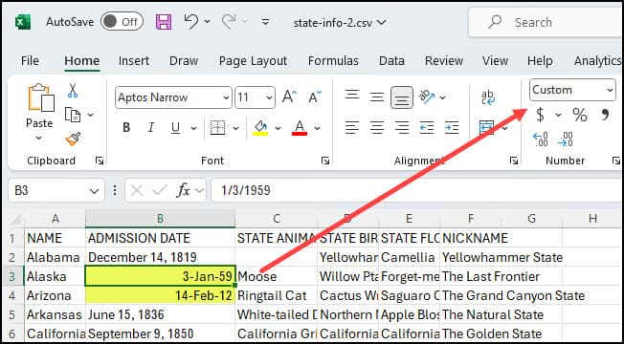Click the formula bar showing 1/3/1959
The image size is (624, 344).
(x=416, y=191)
